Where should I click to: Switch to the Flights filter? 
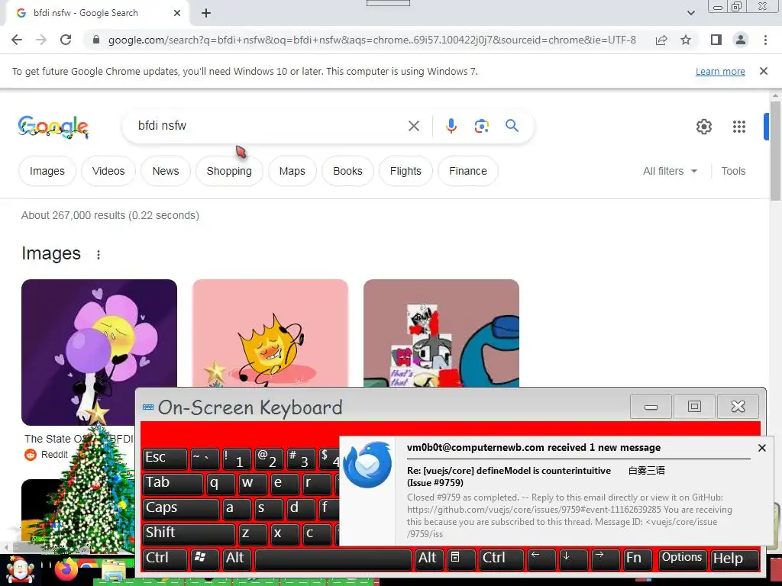[x=406, y=171]
